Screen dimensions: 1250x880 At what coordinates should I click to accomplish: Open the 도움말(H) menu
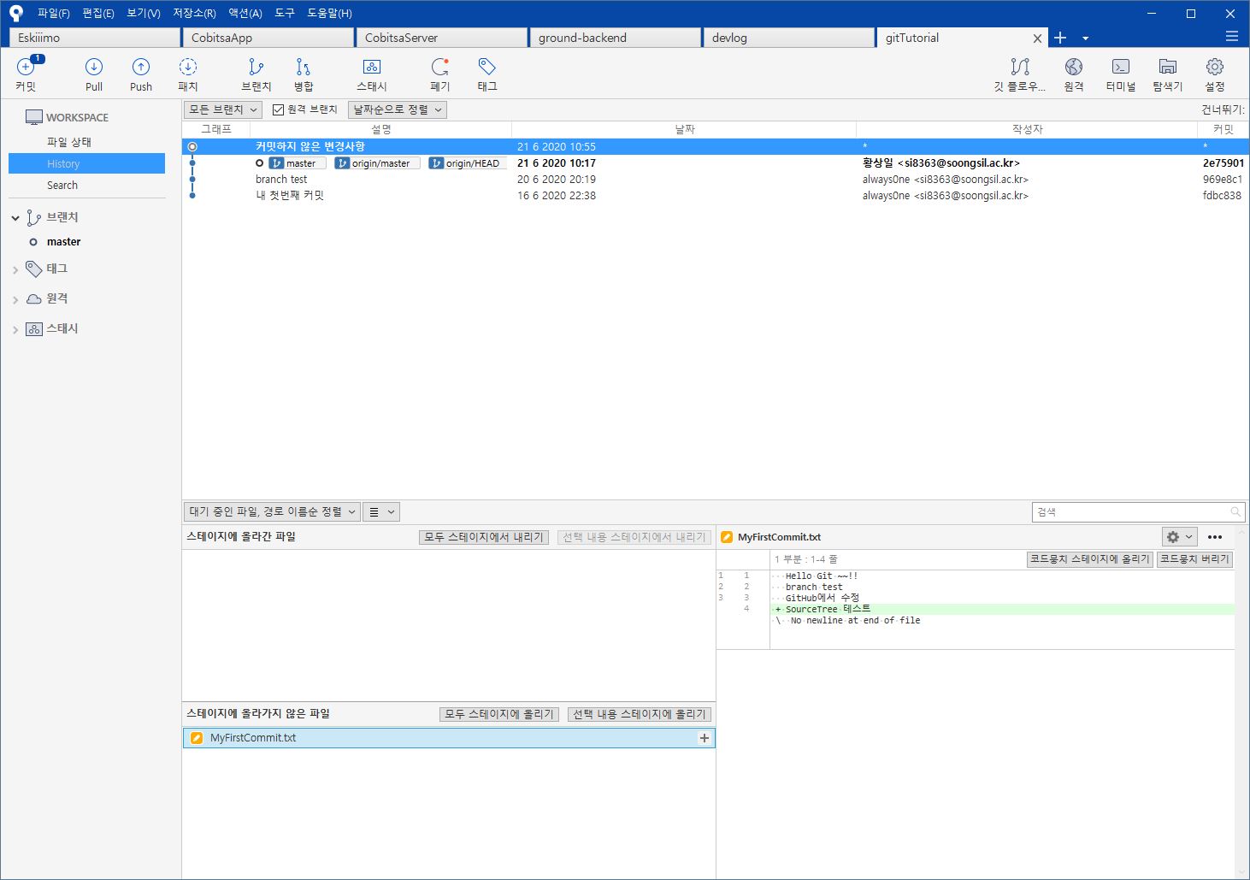(x=329, y=13)
